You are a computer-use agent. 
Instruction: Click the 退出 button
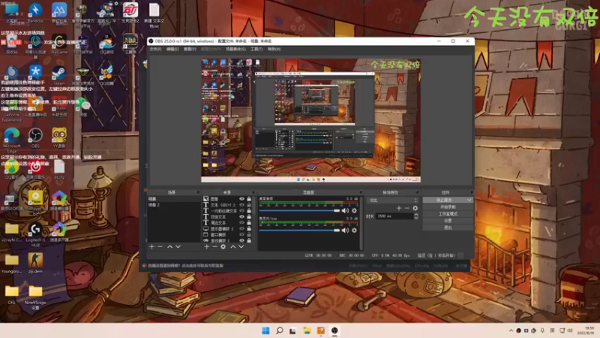point(448,228)
